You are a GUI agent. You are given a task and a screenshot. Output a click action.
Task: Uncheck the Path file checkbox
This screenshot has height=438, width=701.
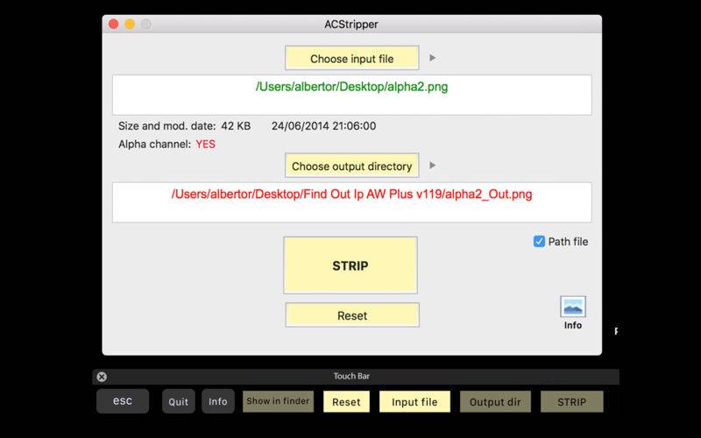tap(539, 242)
